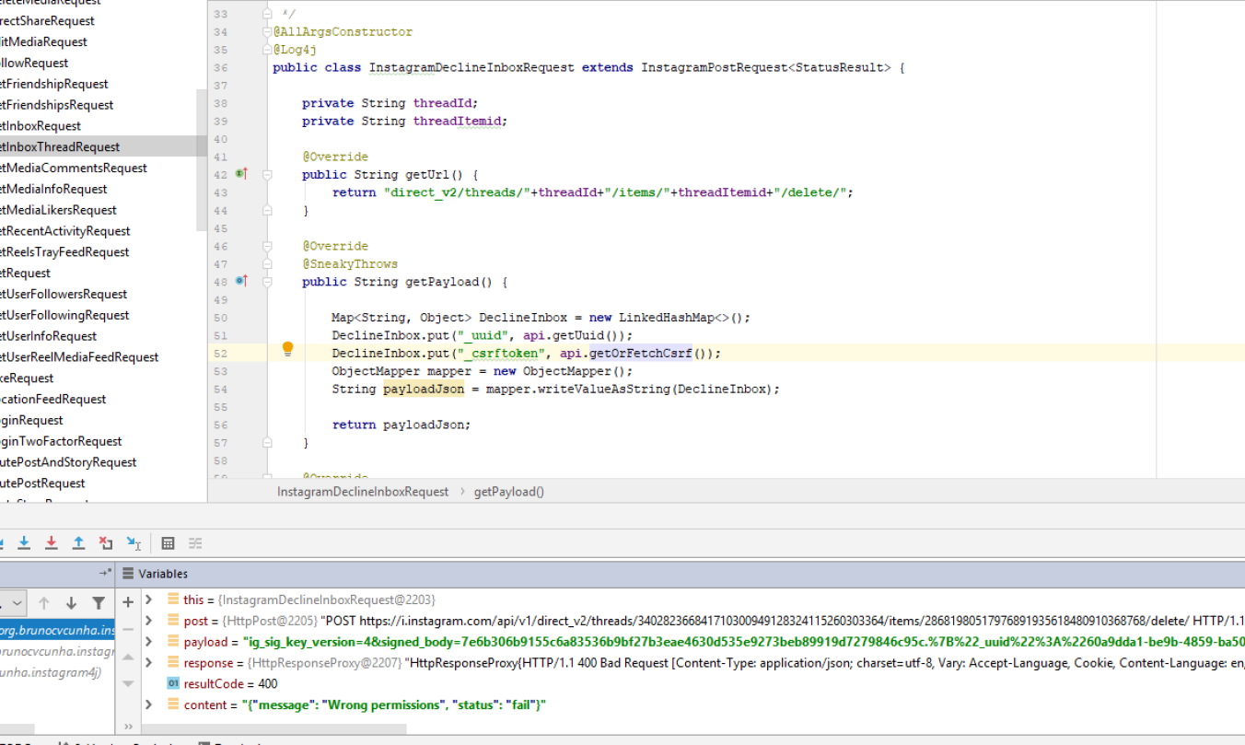
Task: Click the minus icon below the add-watch plus
Action: tap(127, 629)
